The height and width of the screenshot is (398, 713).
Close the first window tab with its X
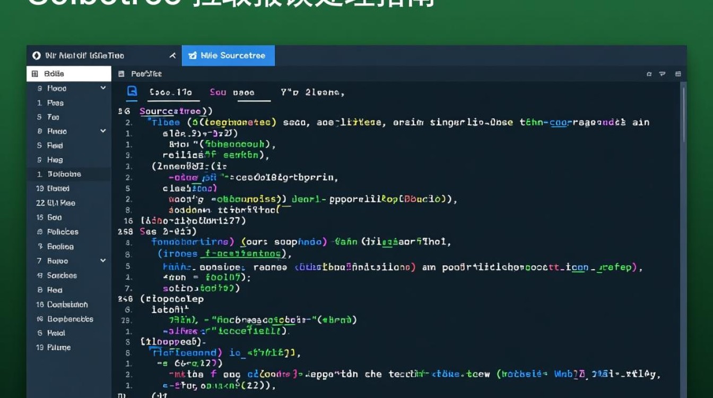pyautogui.click(x=172, y=56)
